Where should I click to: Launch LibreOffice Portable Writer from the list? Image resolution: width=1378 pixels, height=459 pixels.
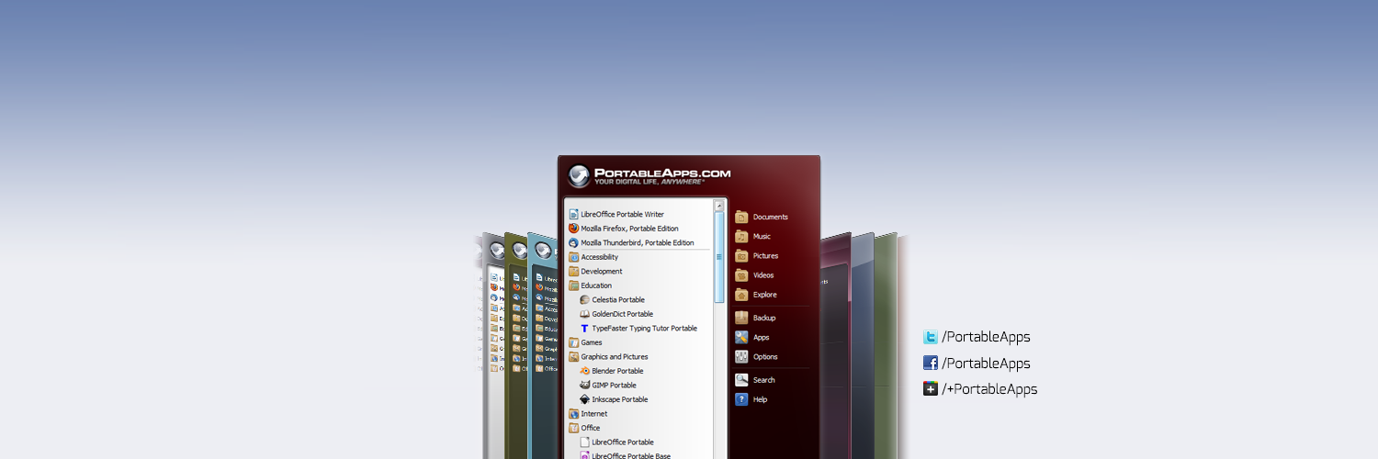tap(616, 214)
